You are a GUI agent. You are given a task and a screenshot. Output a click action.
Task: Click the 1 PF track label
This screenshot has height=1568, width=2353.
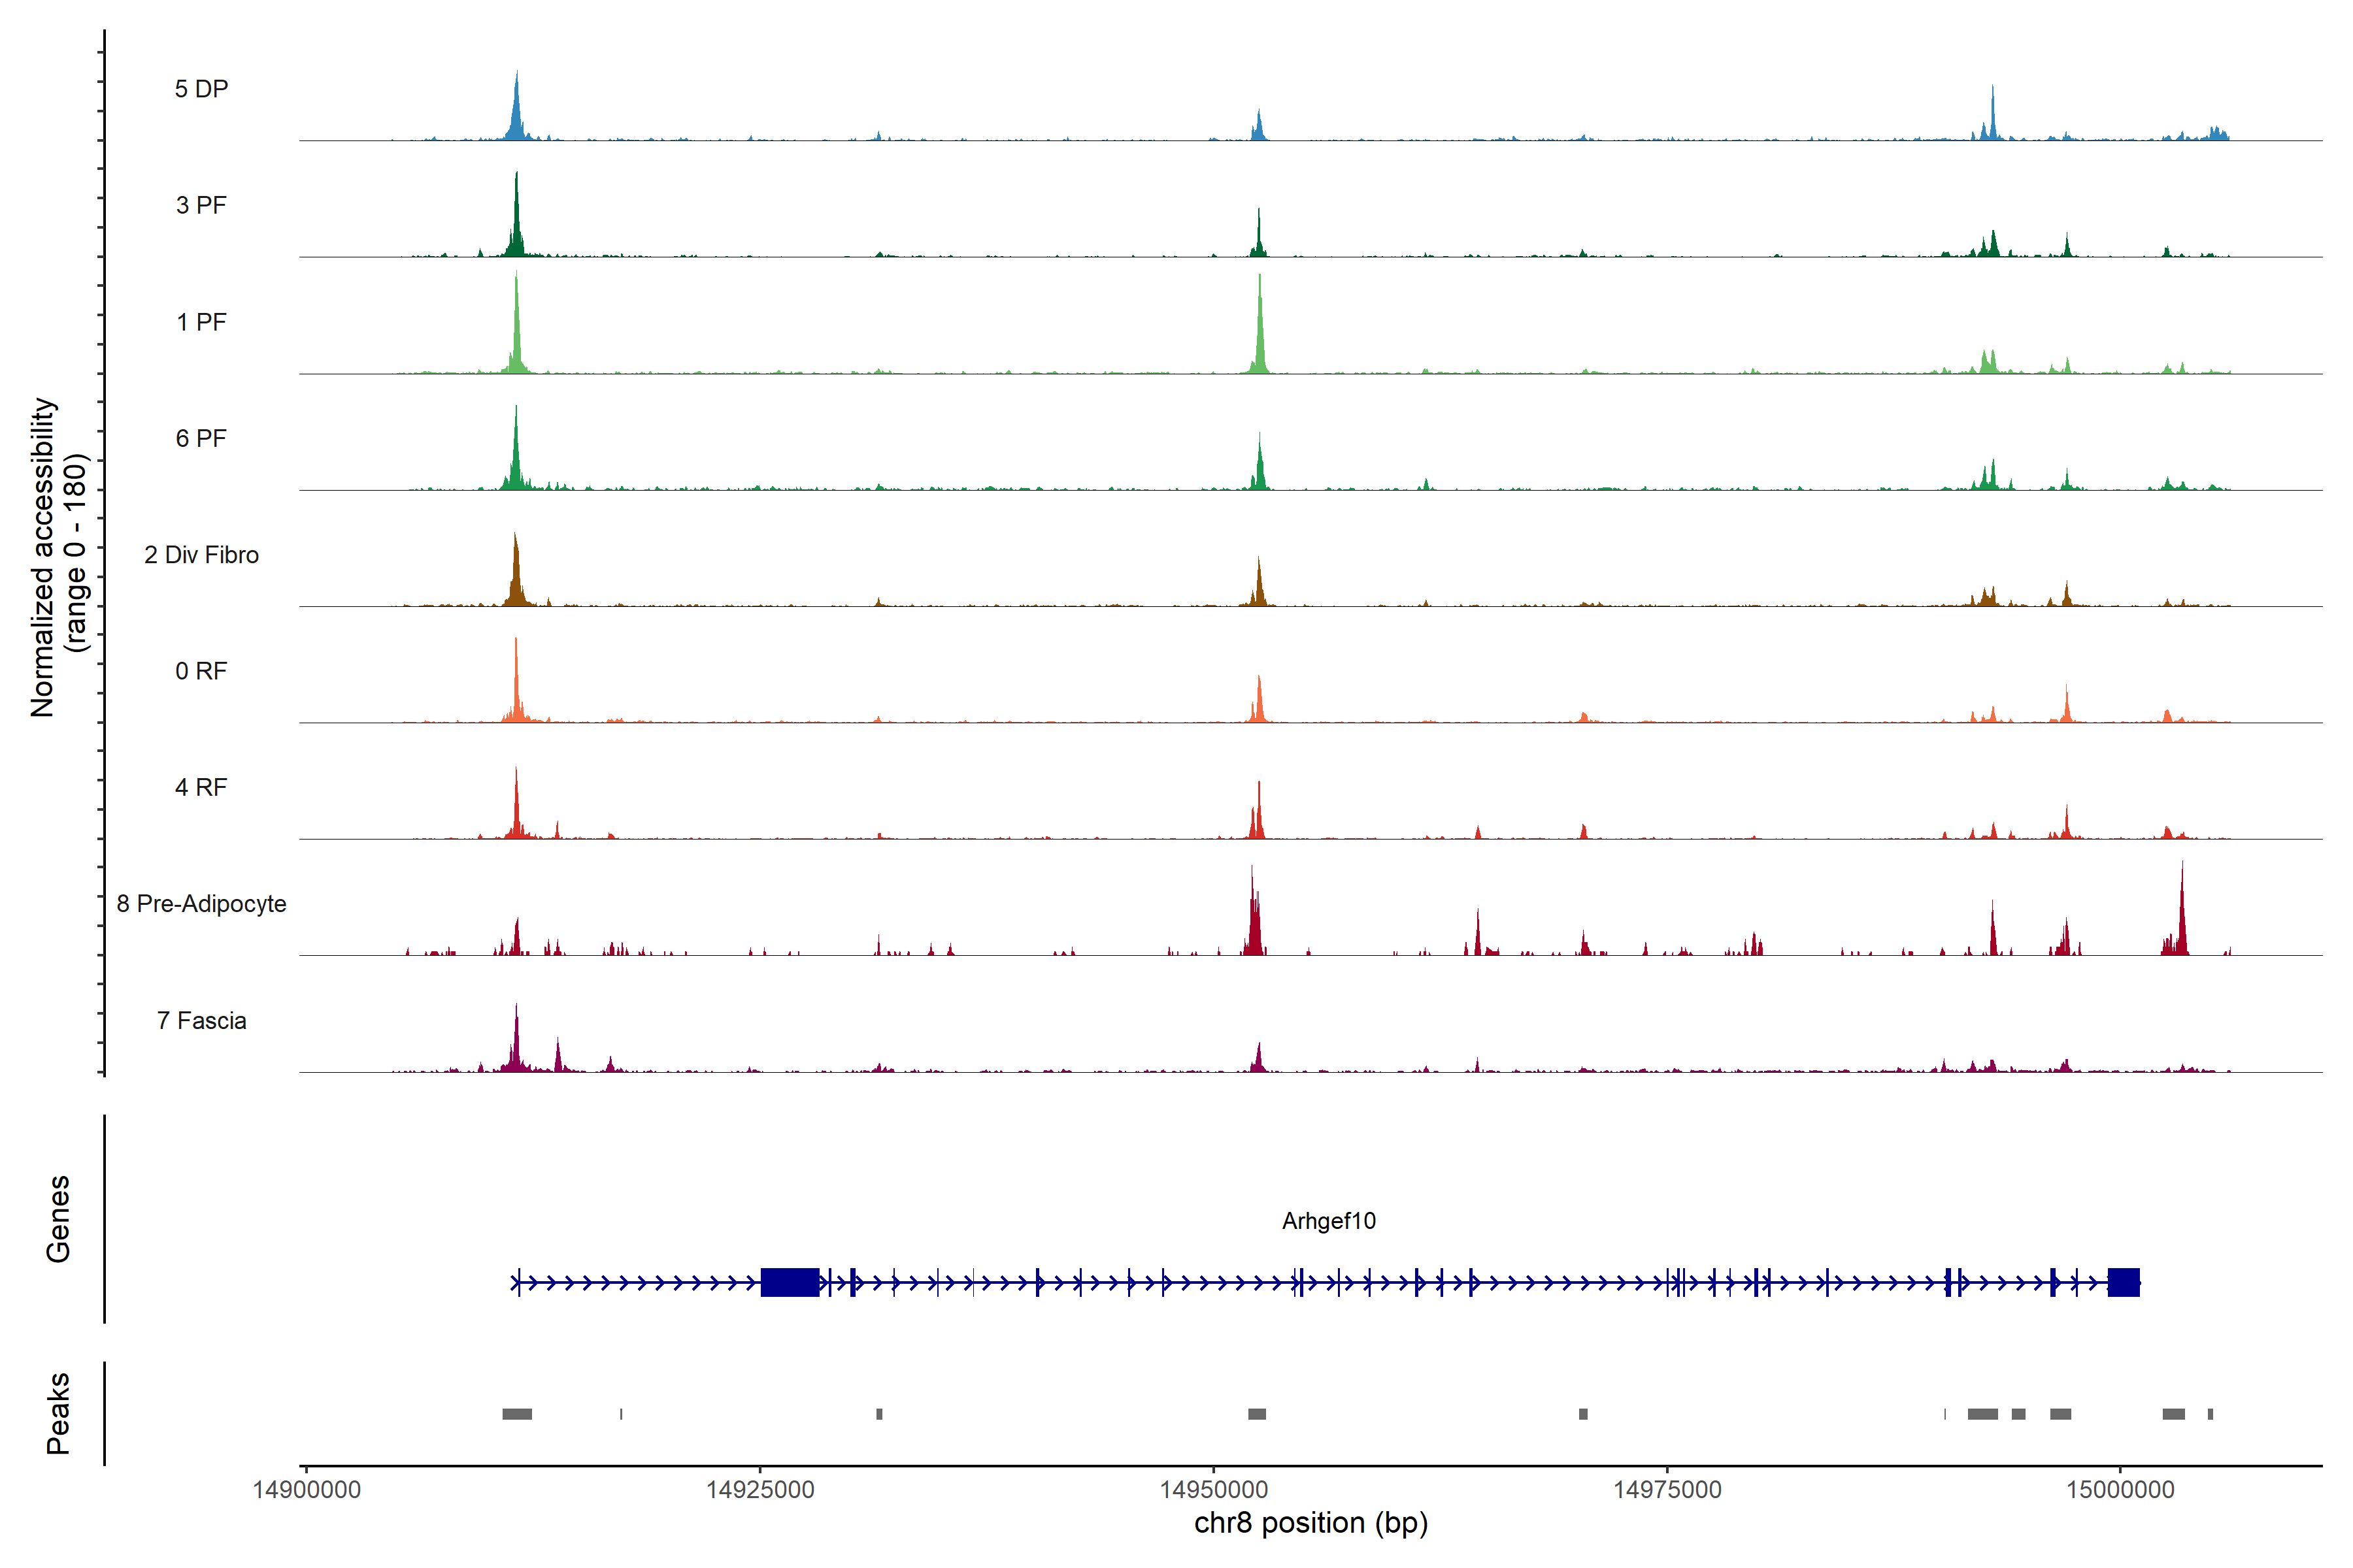coord(201,322)
